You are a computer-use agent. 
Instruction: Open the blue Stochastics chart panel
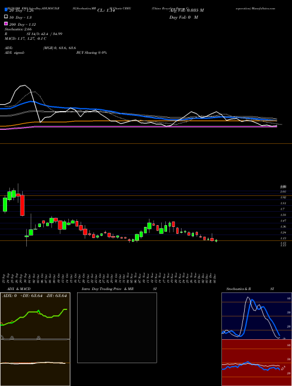click(256, 316)
